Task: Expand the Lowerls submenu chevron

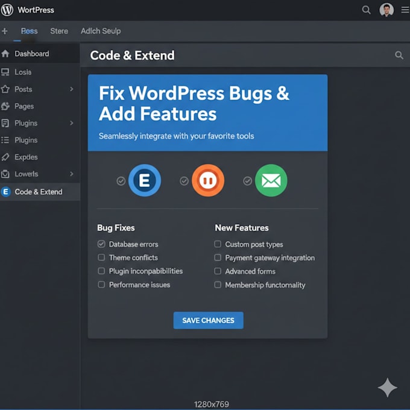Action: 72,174
